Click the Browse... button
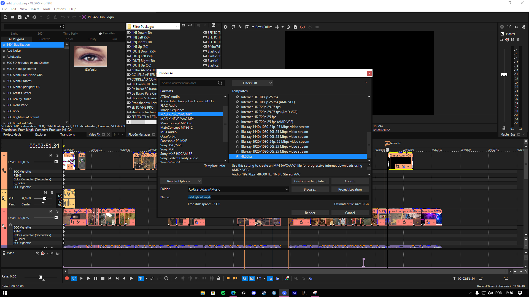Screen dimensions: 529x297 point(310,189)
